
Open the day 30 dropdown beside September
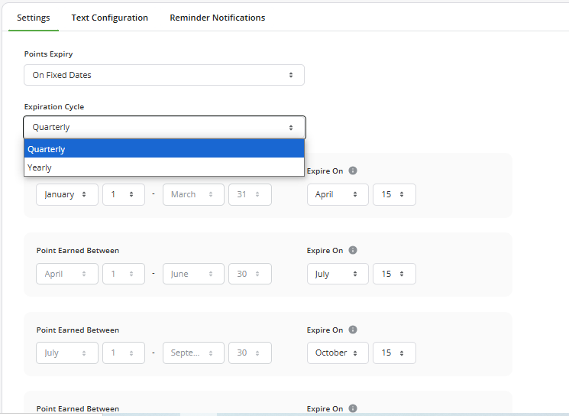[x=250, y=353]
